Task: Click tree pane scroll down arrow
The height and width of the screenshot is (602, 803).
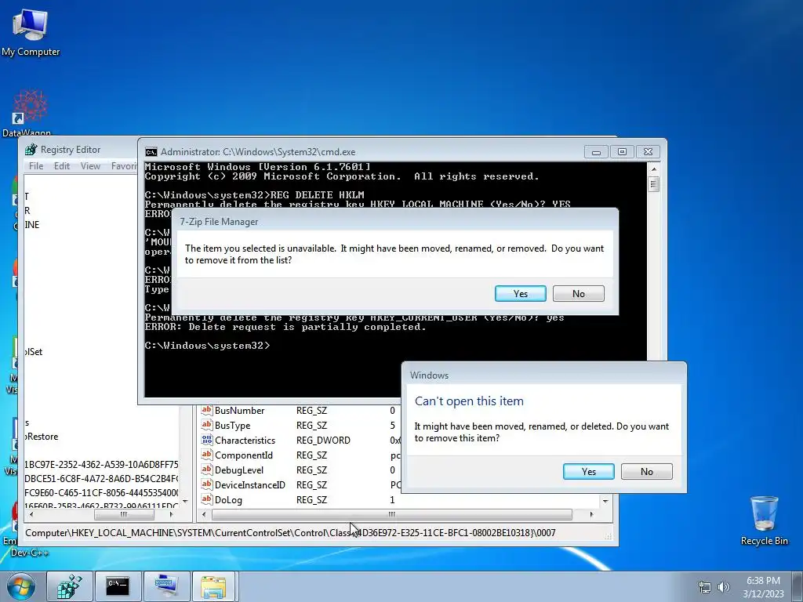Action: coord(185,501)
